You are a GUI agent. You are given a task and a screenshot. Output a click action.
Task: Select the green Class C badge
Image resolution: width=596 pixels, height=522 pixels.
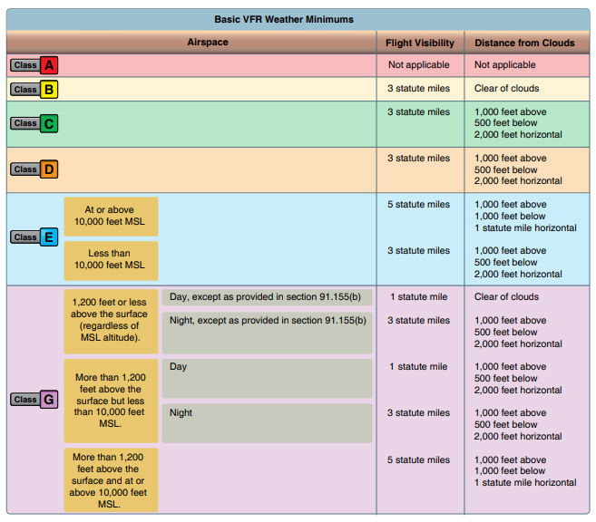pyautogui.click(x=34, y=123)
